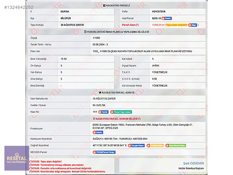Select the T.A.K.S. value YÖNETMELİK
The height and width of the screenshot is (175, 233).
[x=160, y=72]
